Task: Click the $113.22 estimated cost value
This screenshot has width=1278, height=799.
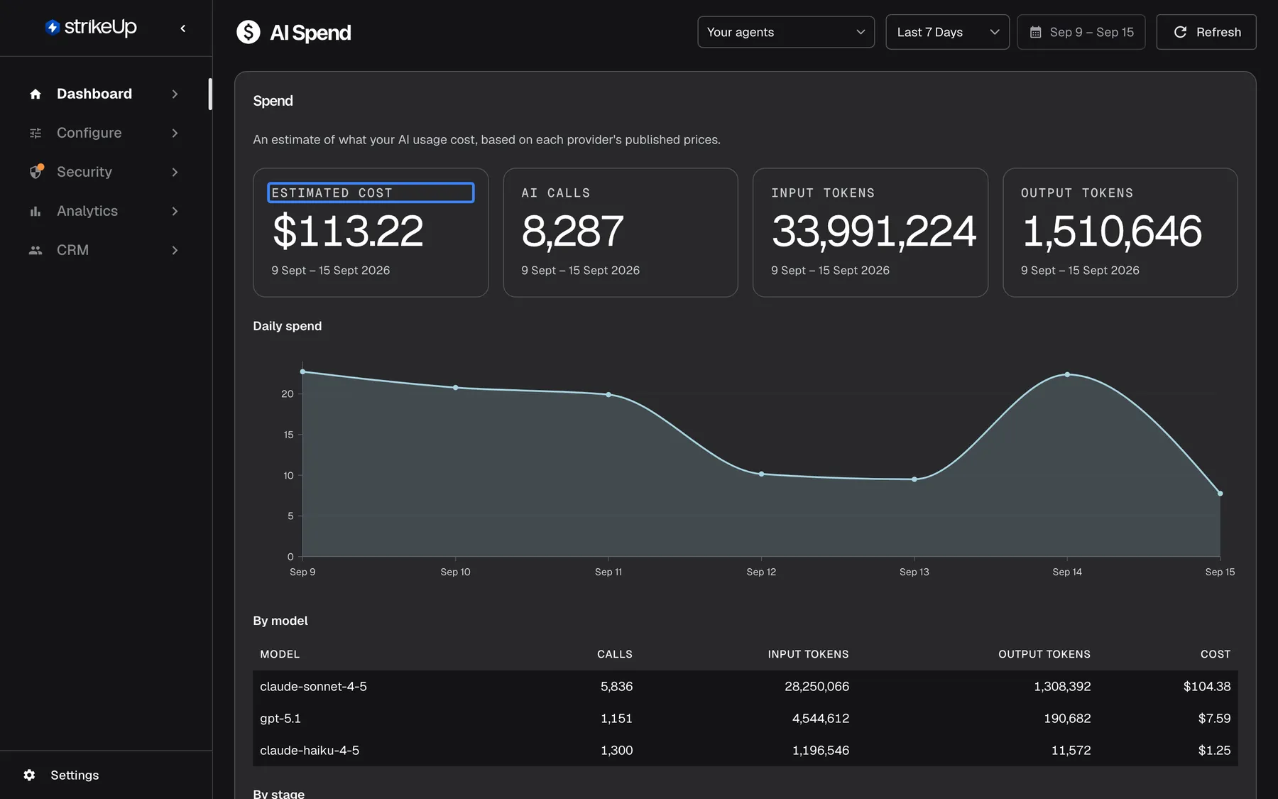Action: (x=347, y=231)
